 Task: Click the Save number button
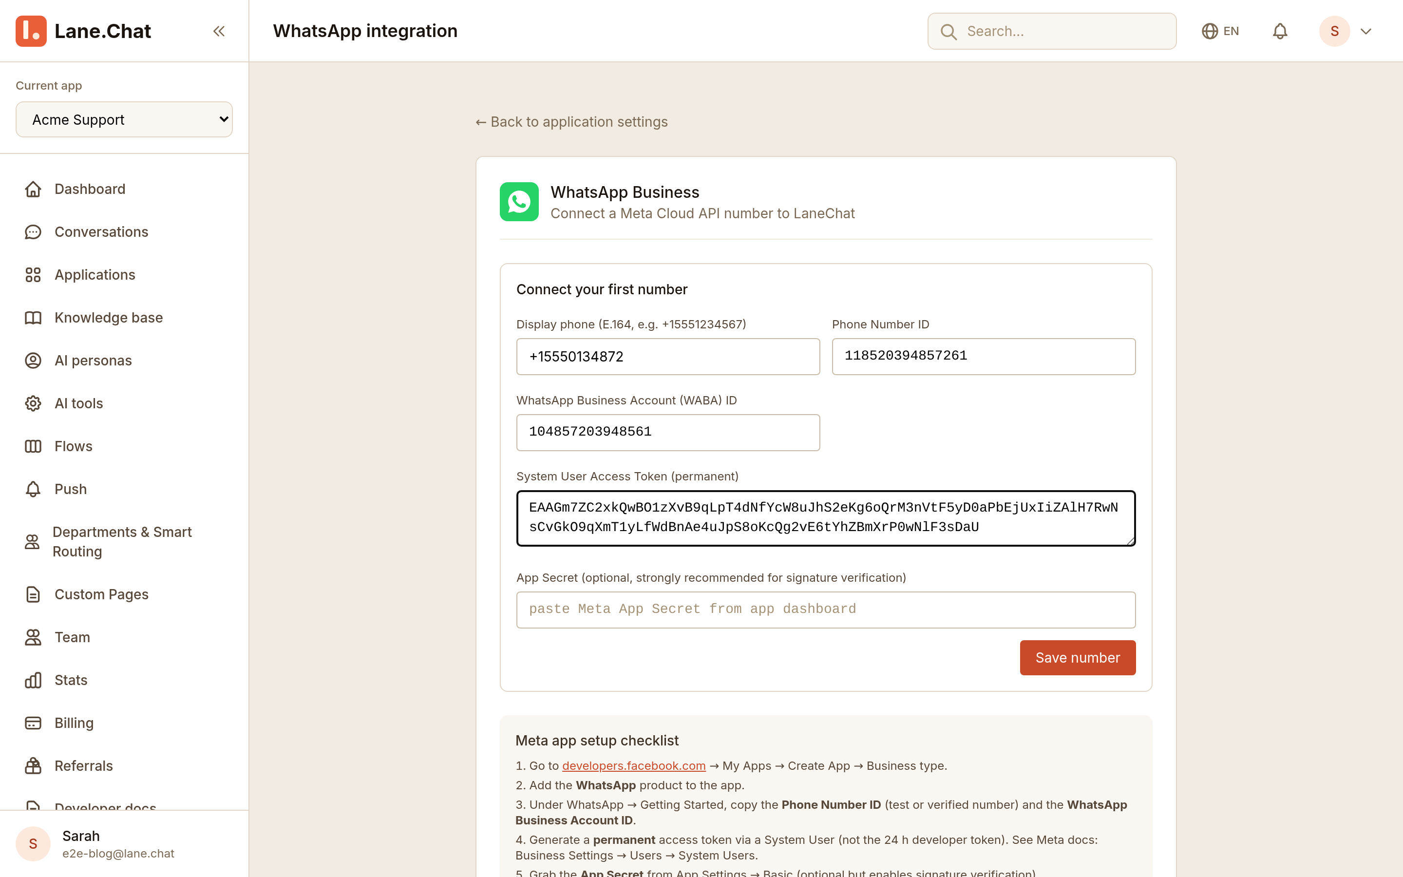pos(1078,658)
